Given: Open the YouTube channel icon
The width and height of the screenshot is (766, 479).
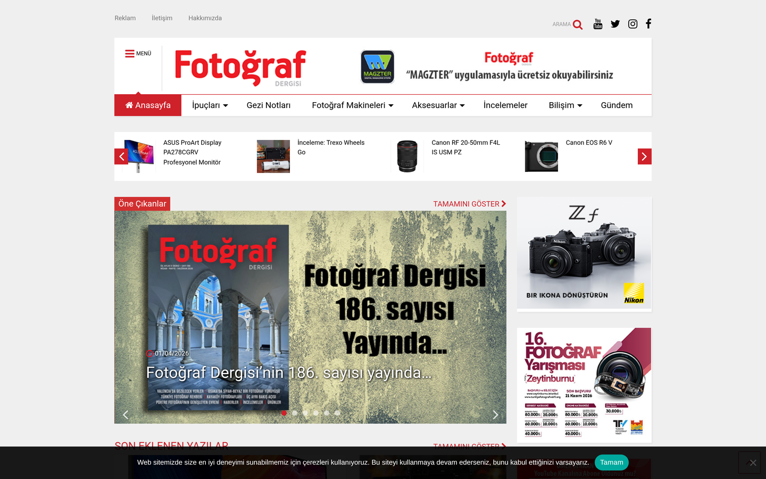Looking at the screenshot, I should pos(598,23).
